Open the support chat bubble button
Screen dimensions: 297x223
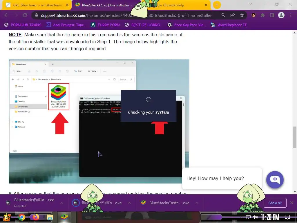275,179
